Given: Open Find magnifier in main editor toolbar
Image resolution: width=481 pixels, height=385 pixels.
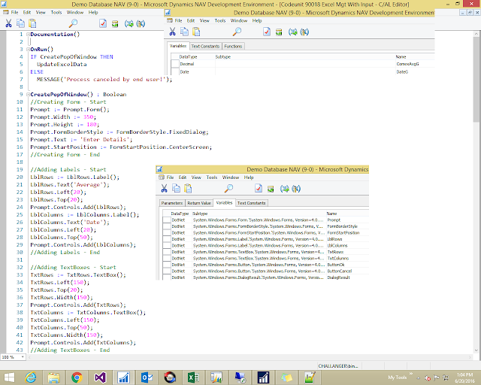Looking at the screenshot, I should pos(73,23).
